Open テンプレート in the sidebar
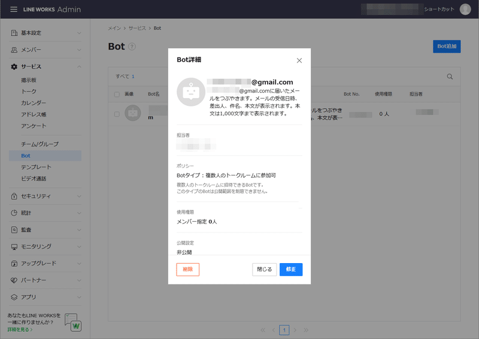479x339 pixels. click(x=36, y=167)
